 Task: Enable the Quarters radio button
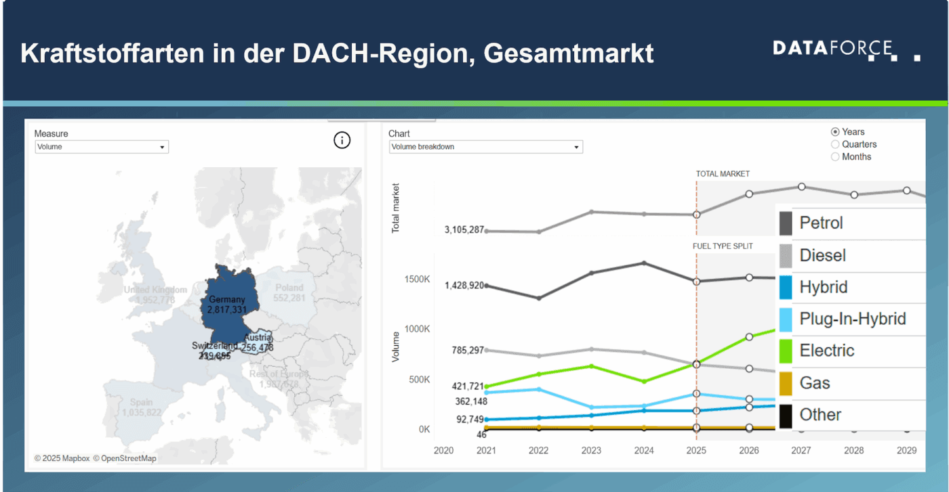point(835,143)
